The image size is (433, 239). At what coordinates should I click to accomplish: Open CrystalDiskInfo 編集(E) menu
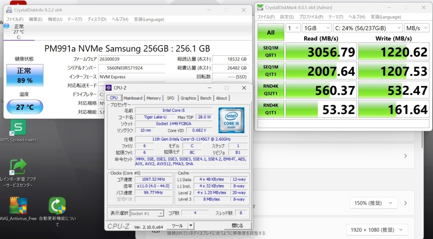[36, 19]
